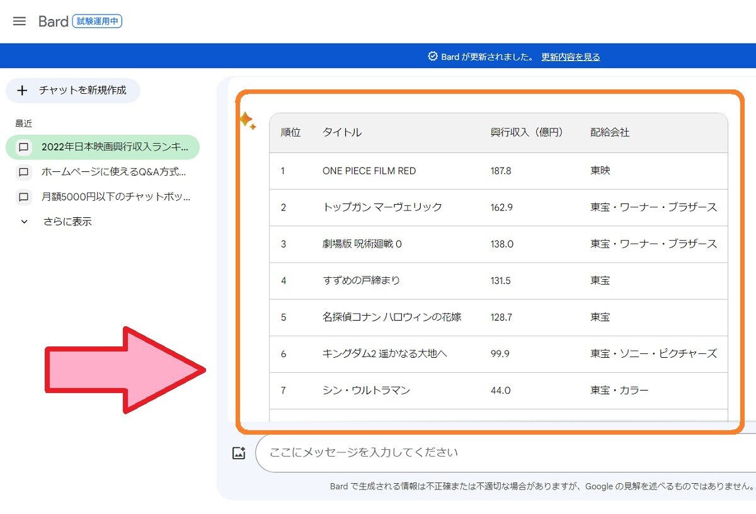The height and width of the screenshot is (514, 756).
Task: Click the さらに表示 text label
Action: click(67, 222)
